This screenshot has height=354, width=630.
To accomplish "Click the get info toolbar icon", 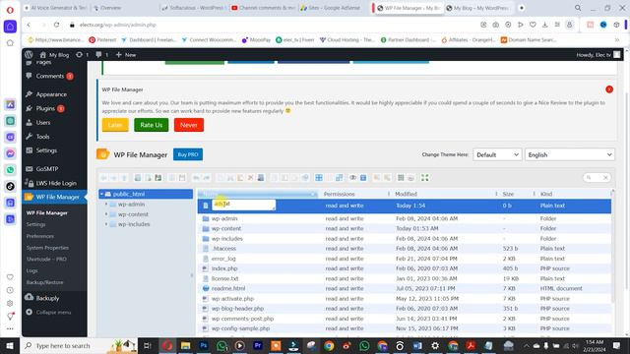I will [x=363, y=177].
